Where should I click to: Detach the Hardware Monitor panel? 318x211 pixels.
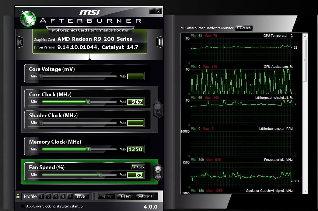pyautogui.click(x=244, y=28)
